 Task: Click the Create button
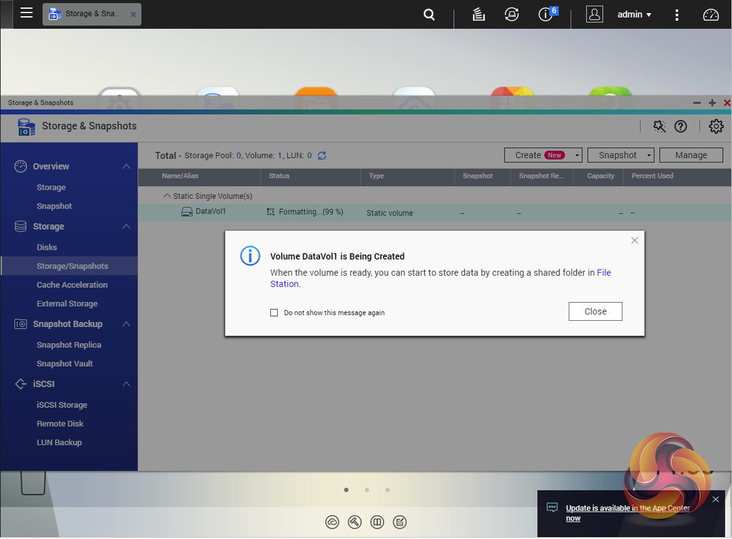pyautogui.click(x=539, y=155)
